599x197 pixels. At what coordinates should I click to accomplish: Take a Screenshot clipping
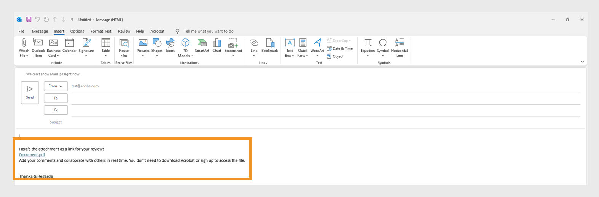point(233,48)
